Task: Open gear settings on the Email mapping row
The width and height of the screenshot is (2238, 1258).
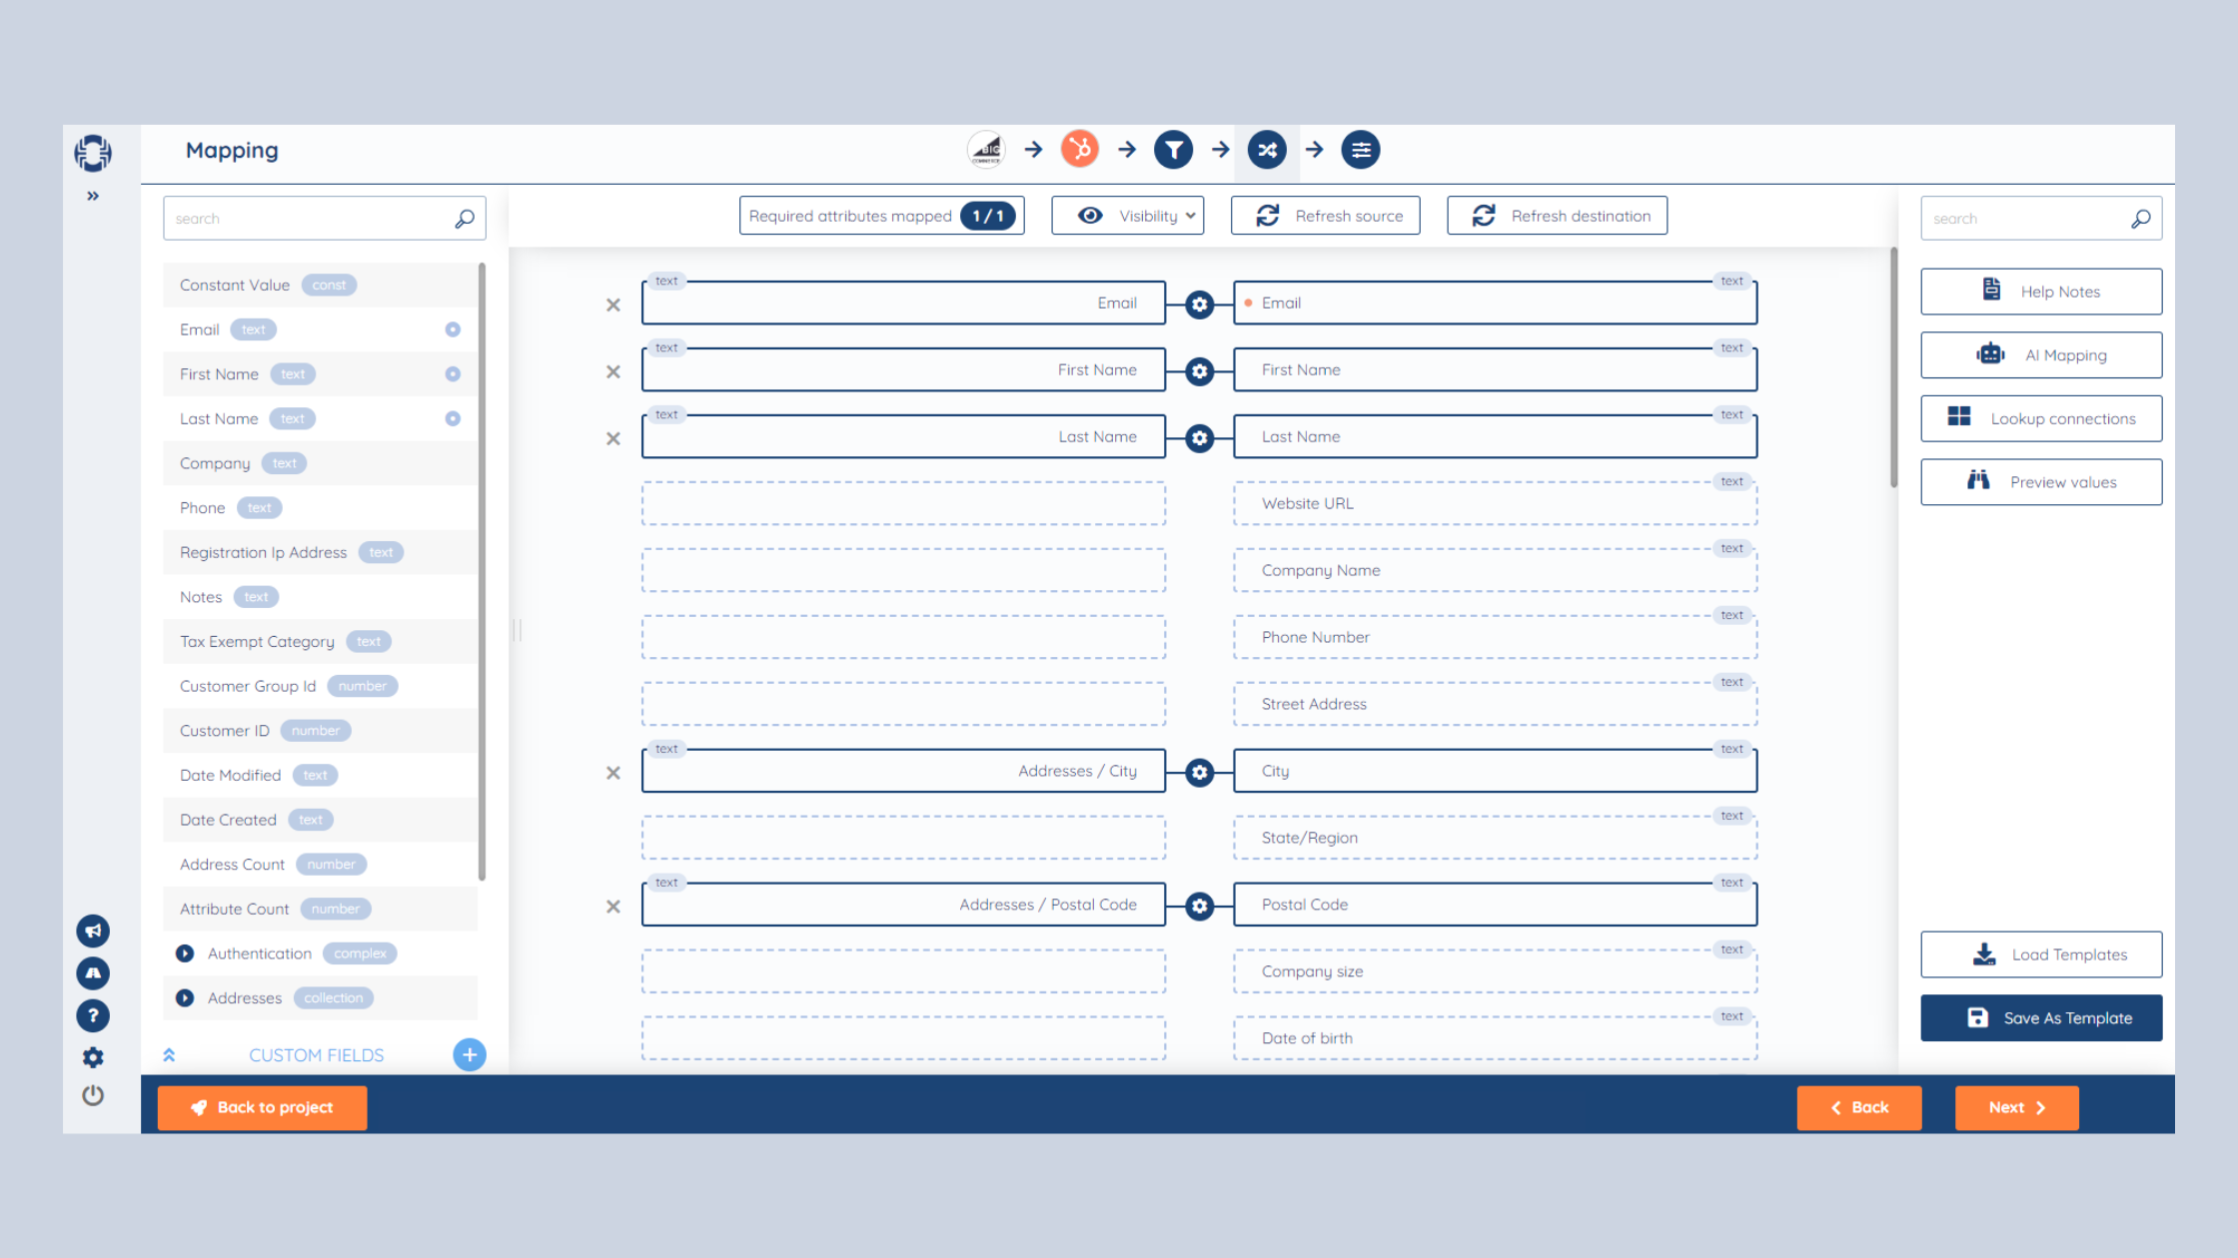Action: coord(1199,305)
